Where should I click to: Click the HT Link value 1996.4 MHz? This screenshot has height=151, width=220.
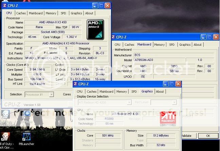coord(37,84)
